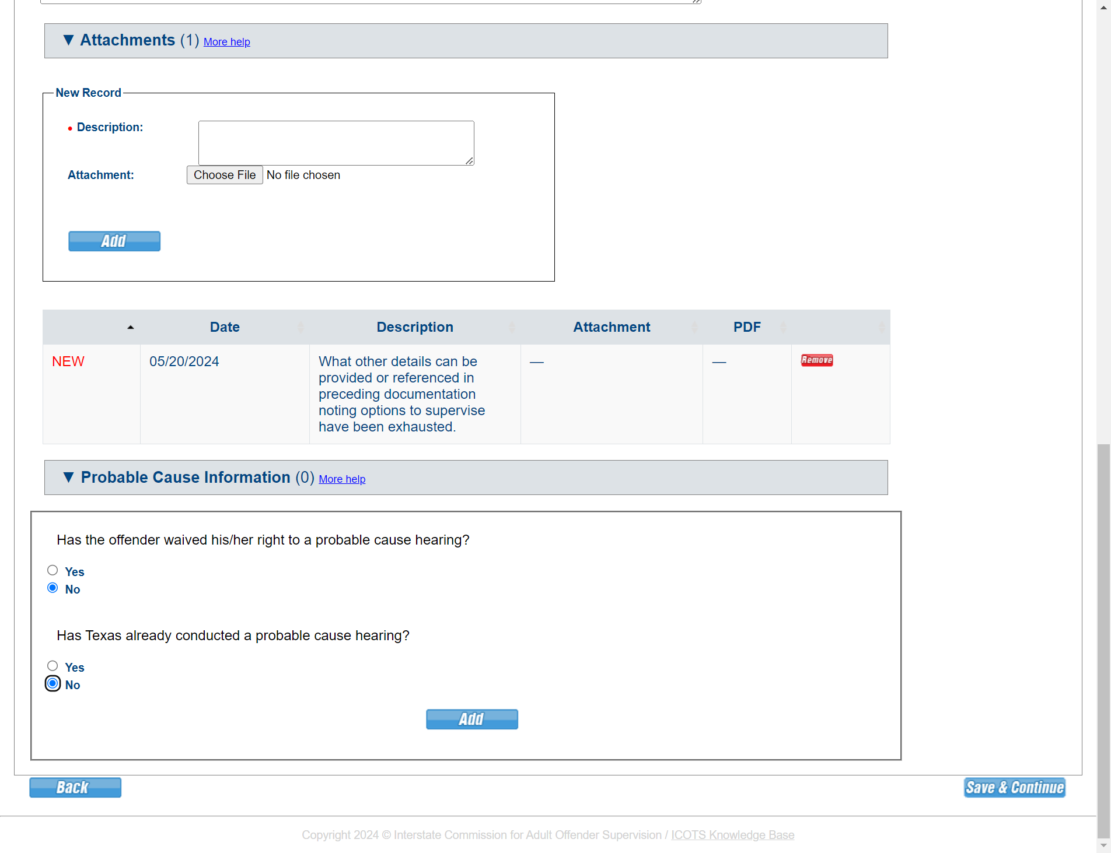Click the scrollbar up arrow
Viewport: 1111px width, 853px height.
[1103, 7]
